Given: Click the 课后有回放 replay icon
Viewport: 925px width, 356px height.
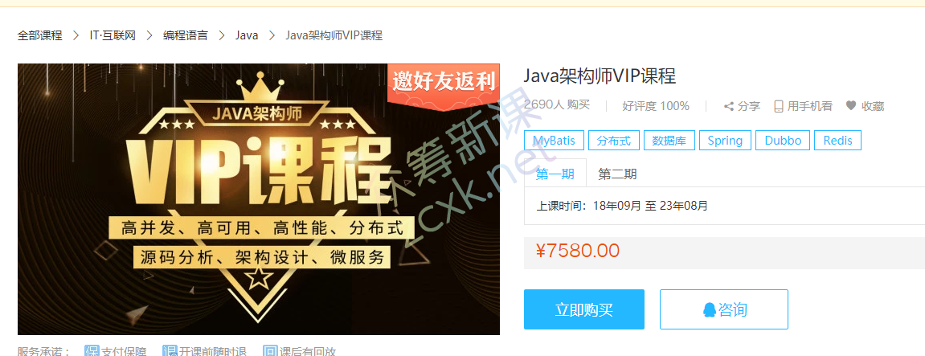Looking at the screenshot, I should click(270, 351).
